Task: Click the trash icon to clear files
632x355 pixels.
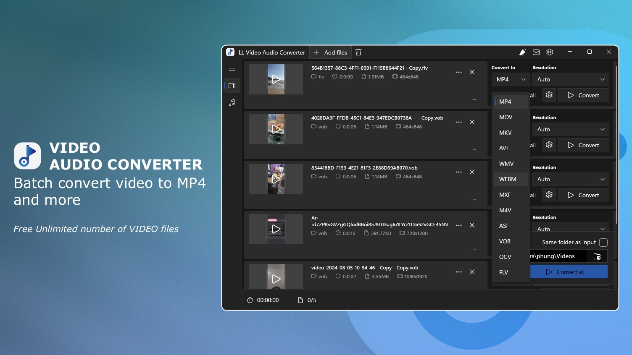Action: 358,52
